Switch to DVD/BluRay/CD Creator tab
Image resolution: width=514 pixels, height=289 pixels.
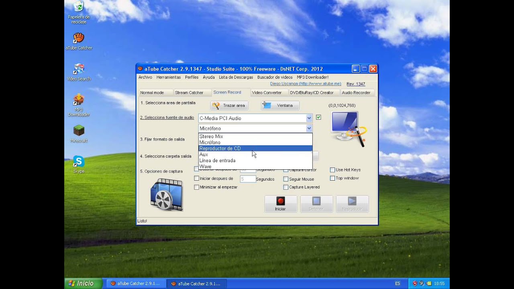(x=314, y=93)
